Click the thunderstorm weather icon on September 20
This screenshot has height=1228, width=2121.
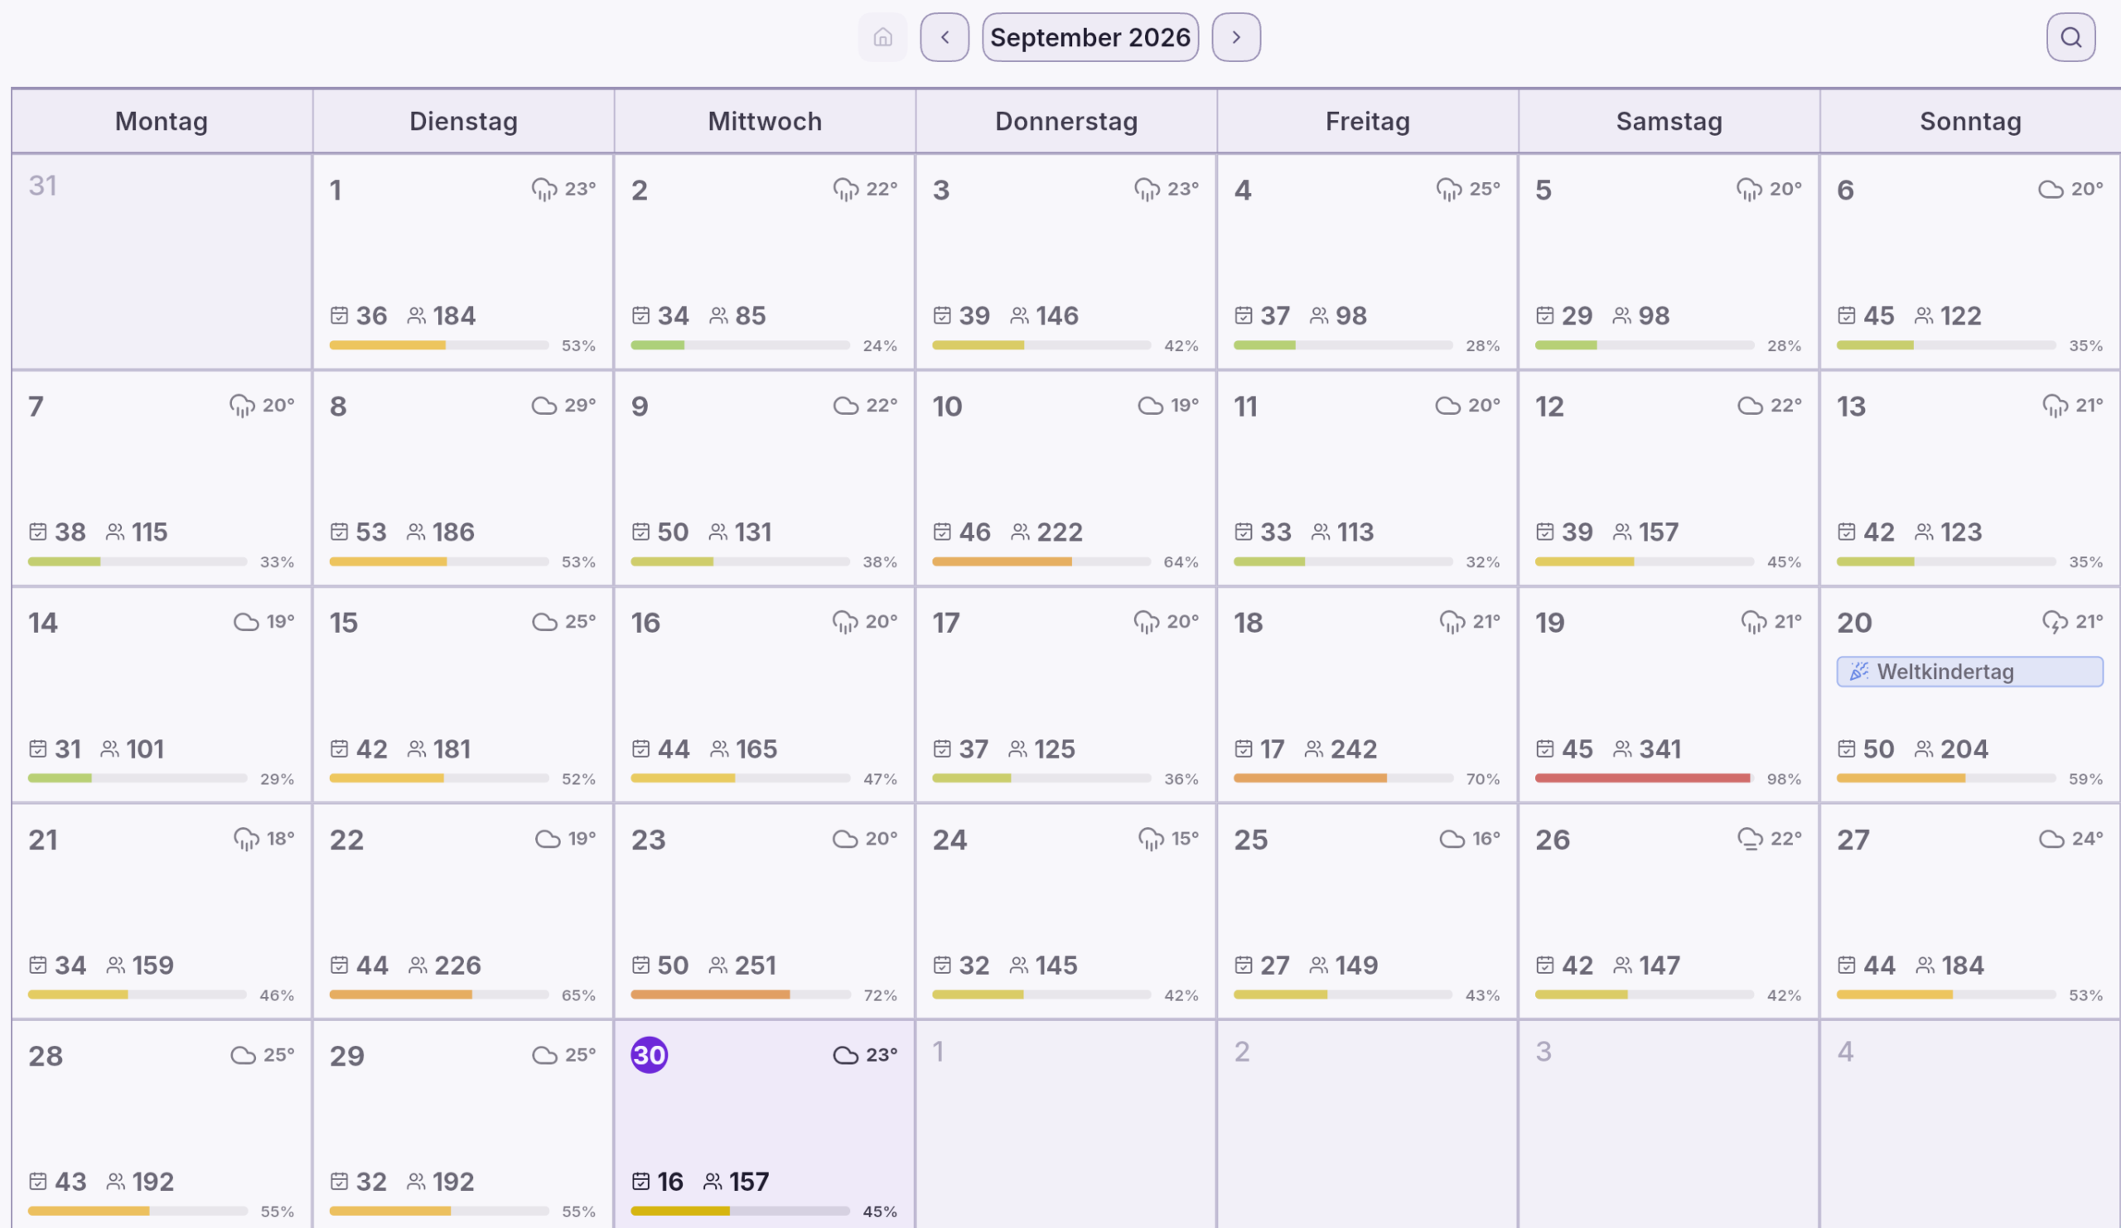2055,622
